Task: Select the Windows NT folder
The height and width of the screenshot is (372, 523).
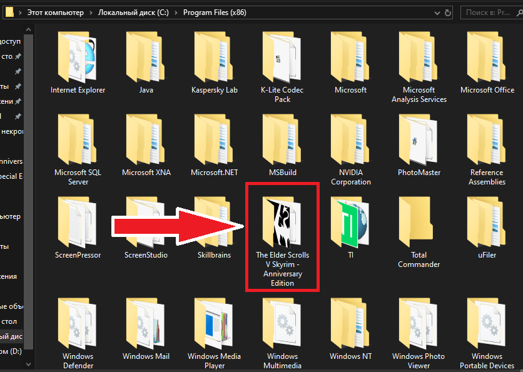Action: point(350,329)
